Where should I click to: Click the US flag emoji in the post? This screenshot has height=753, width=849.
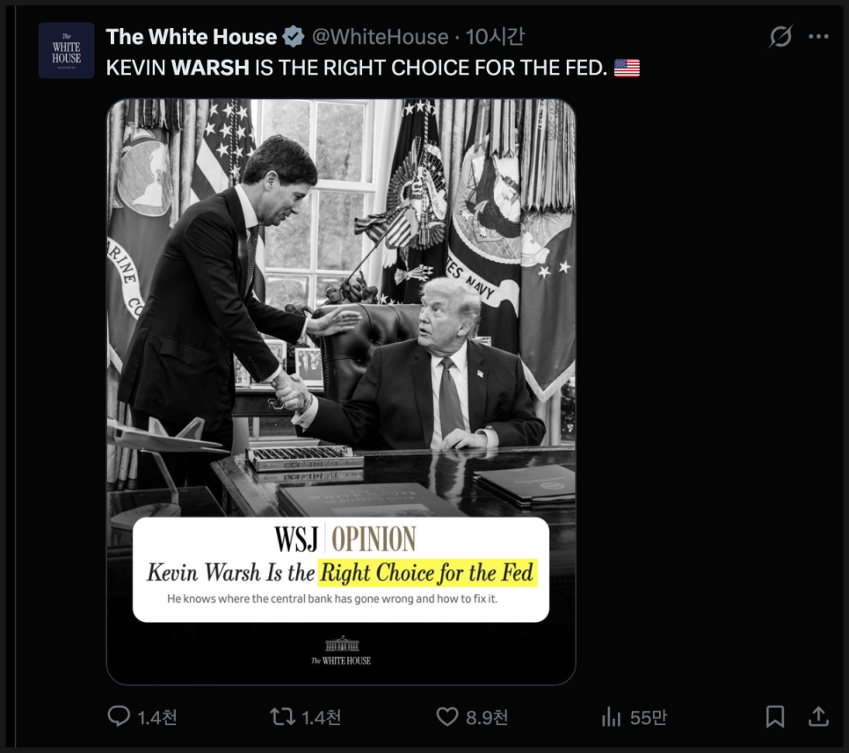tap(627, 68)
